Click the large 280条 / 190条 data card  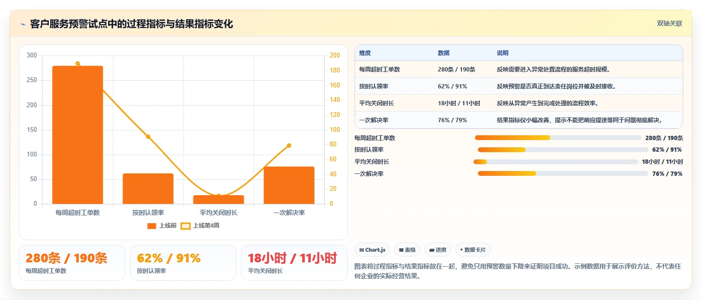[x=72, y=263]
